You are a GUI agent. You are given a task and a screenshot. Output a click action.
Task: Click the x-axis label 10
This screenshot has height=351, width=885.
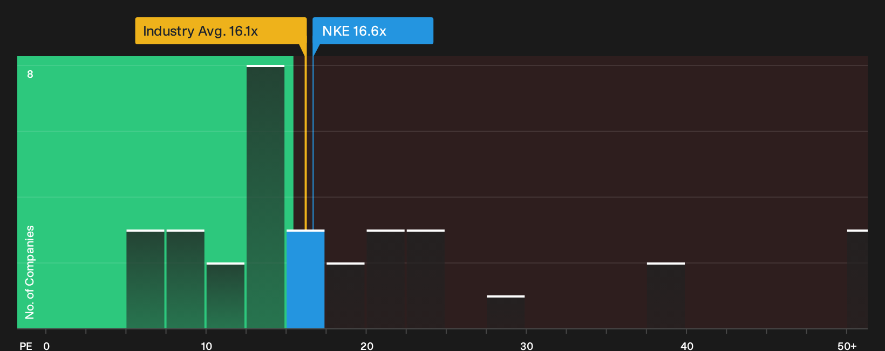pos(206,346)
